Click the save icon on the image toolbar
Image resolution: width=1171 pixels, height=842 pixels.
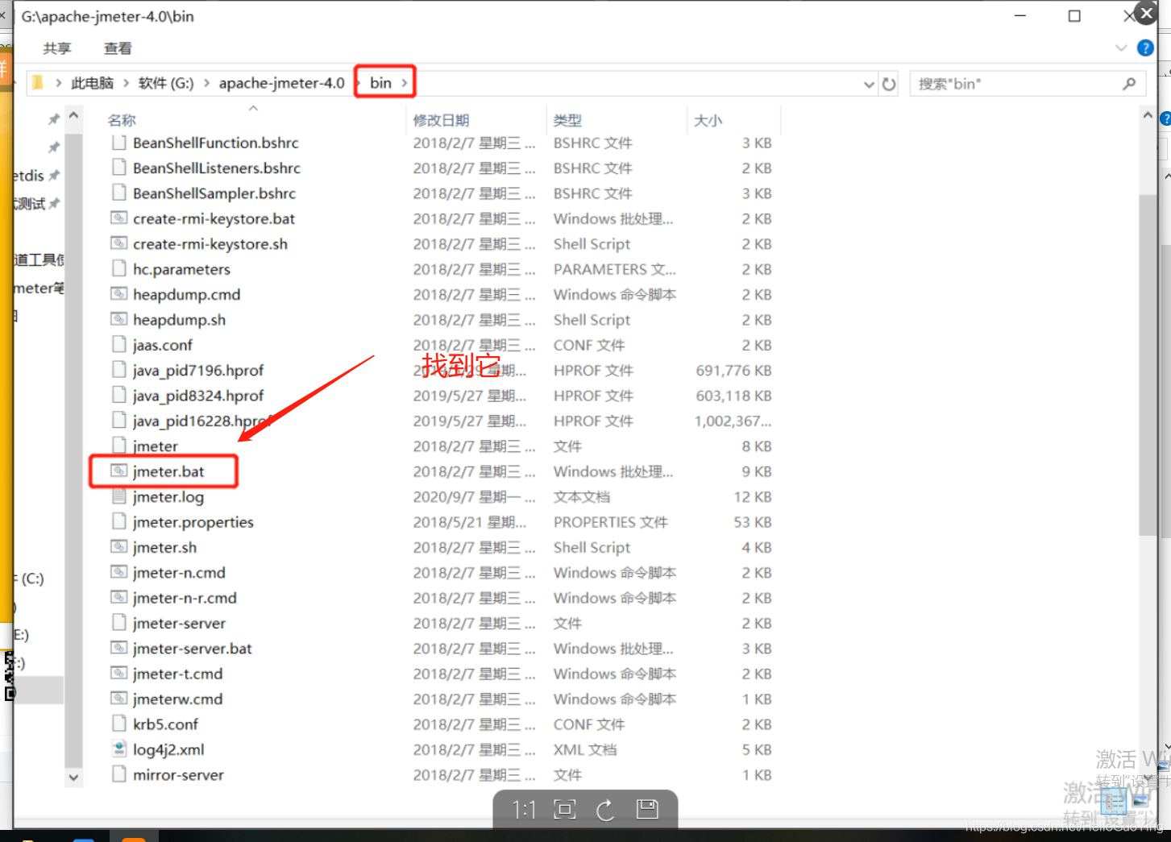(x=646, y=809)
